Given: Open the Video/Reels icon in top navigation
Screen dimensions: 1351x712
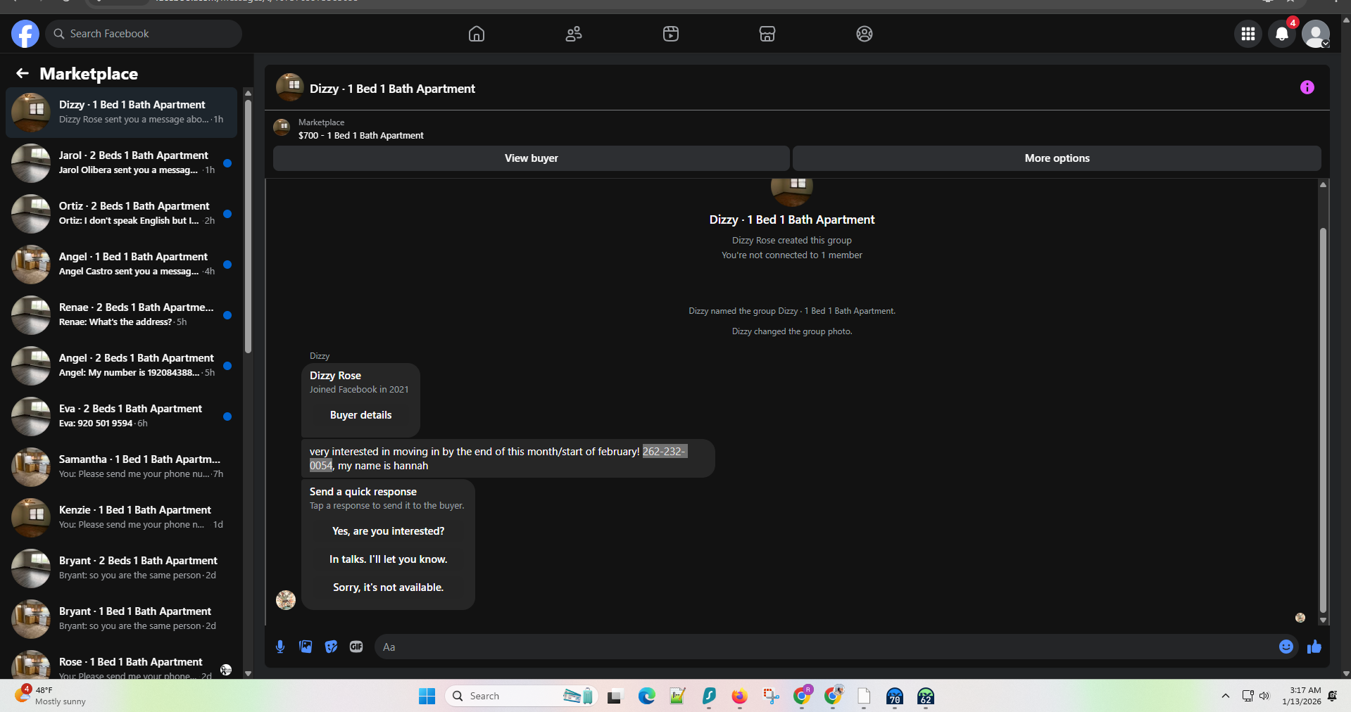Looking at the screenshot, I should 671,34.
